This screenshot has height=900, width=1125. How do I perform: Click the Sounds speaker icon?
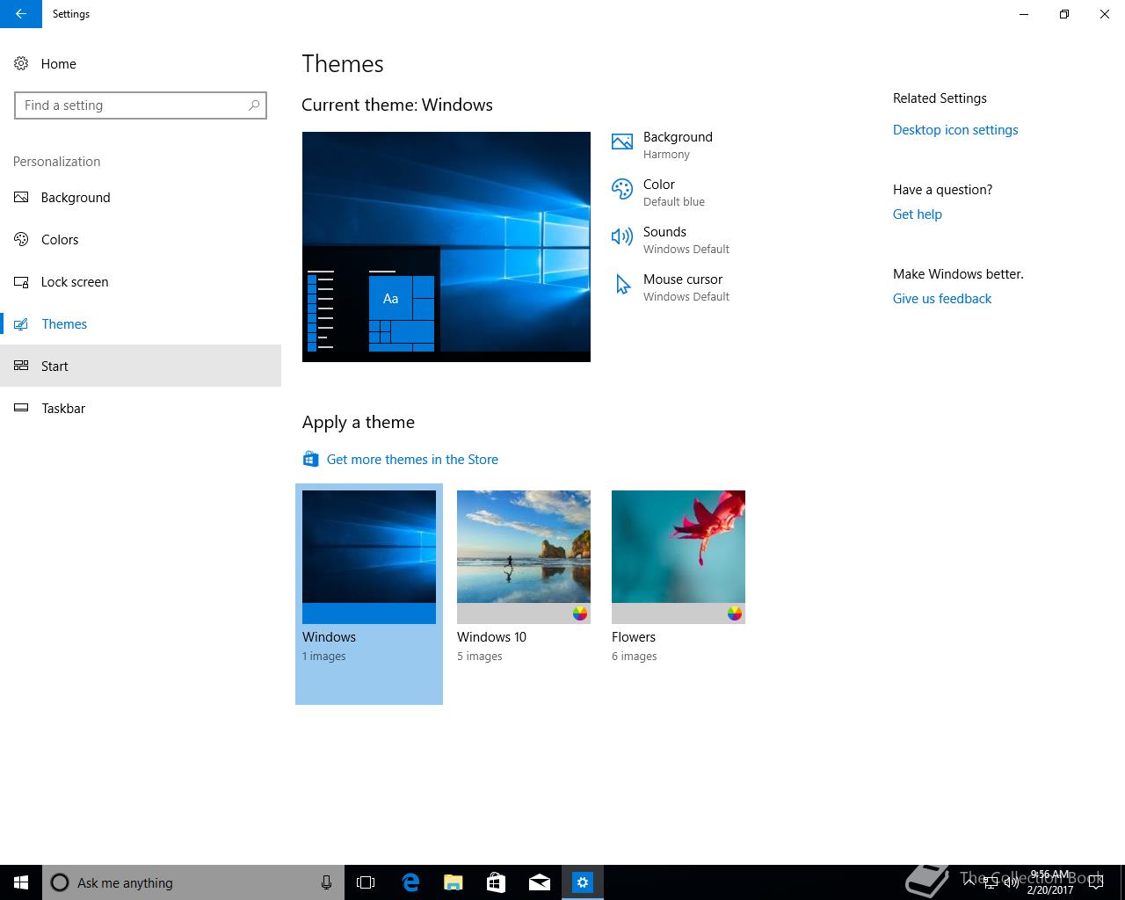click(x=622, y=236)
